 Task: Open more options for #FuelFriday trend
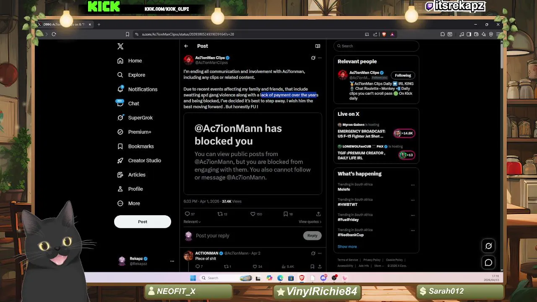413,215
